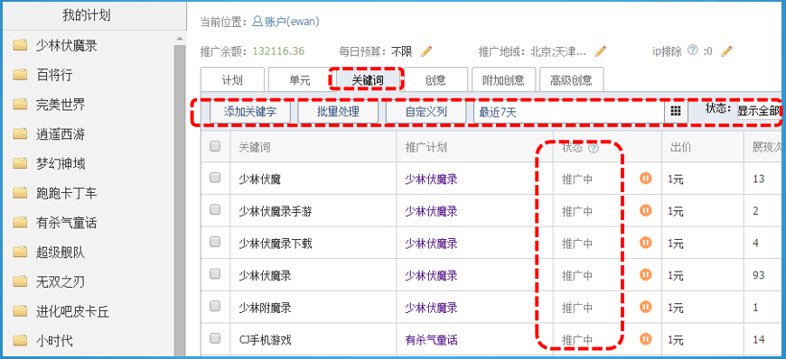
Task: Select 有杀气童话 plan in sidebar
Action: tap(66, 223)
